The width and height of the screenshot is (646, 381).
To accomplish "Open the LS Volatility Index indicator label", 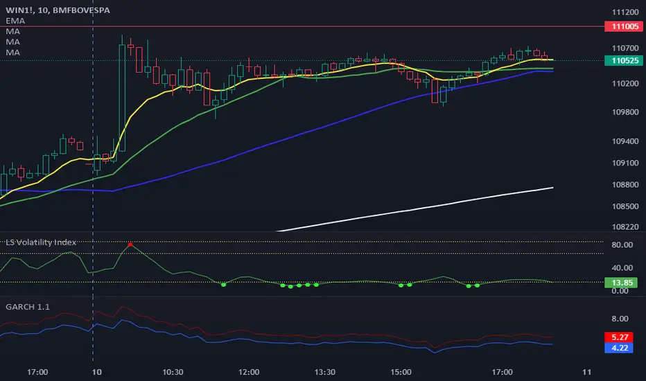I will [41, 242].
